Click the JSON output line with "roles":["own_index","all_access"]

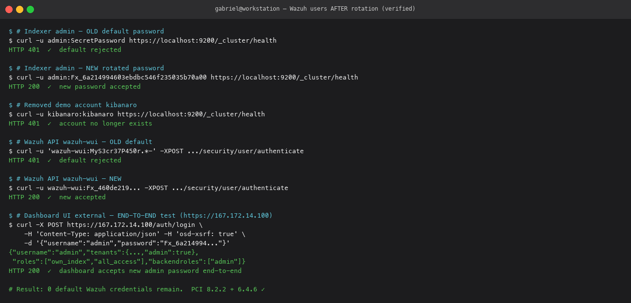click(x=129, y=262)
